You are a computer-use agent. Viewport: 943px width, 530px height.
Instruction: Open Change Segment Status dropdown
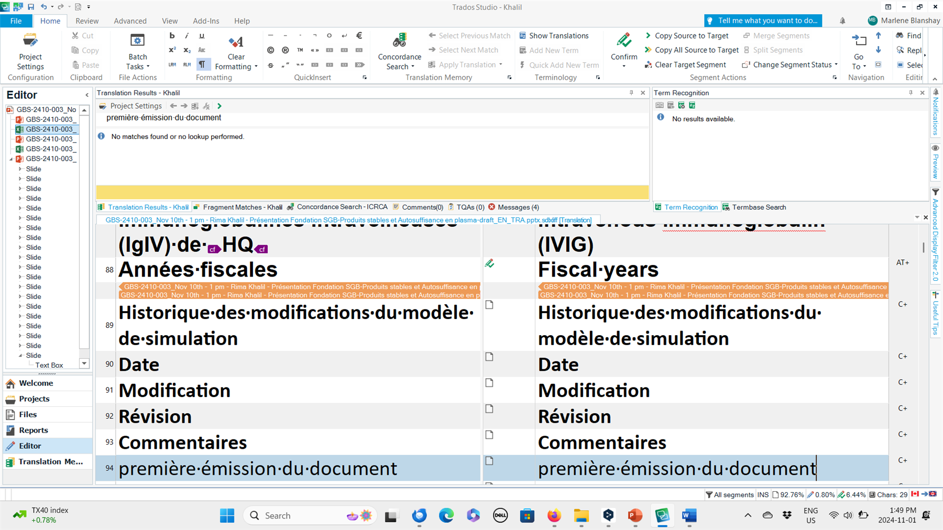(x=790, y=65)
